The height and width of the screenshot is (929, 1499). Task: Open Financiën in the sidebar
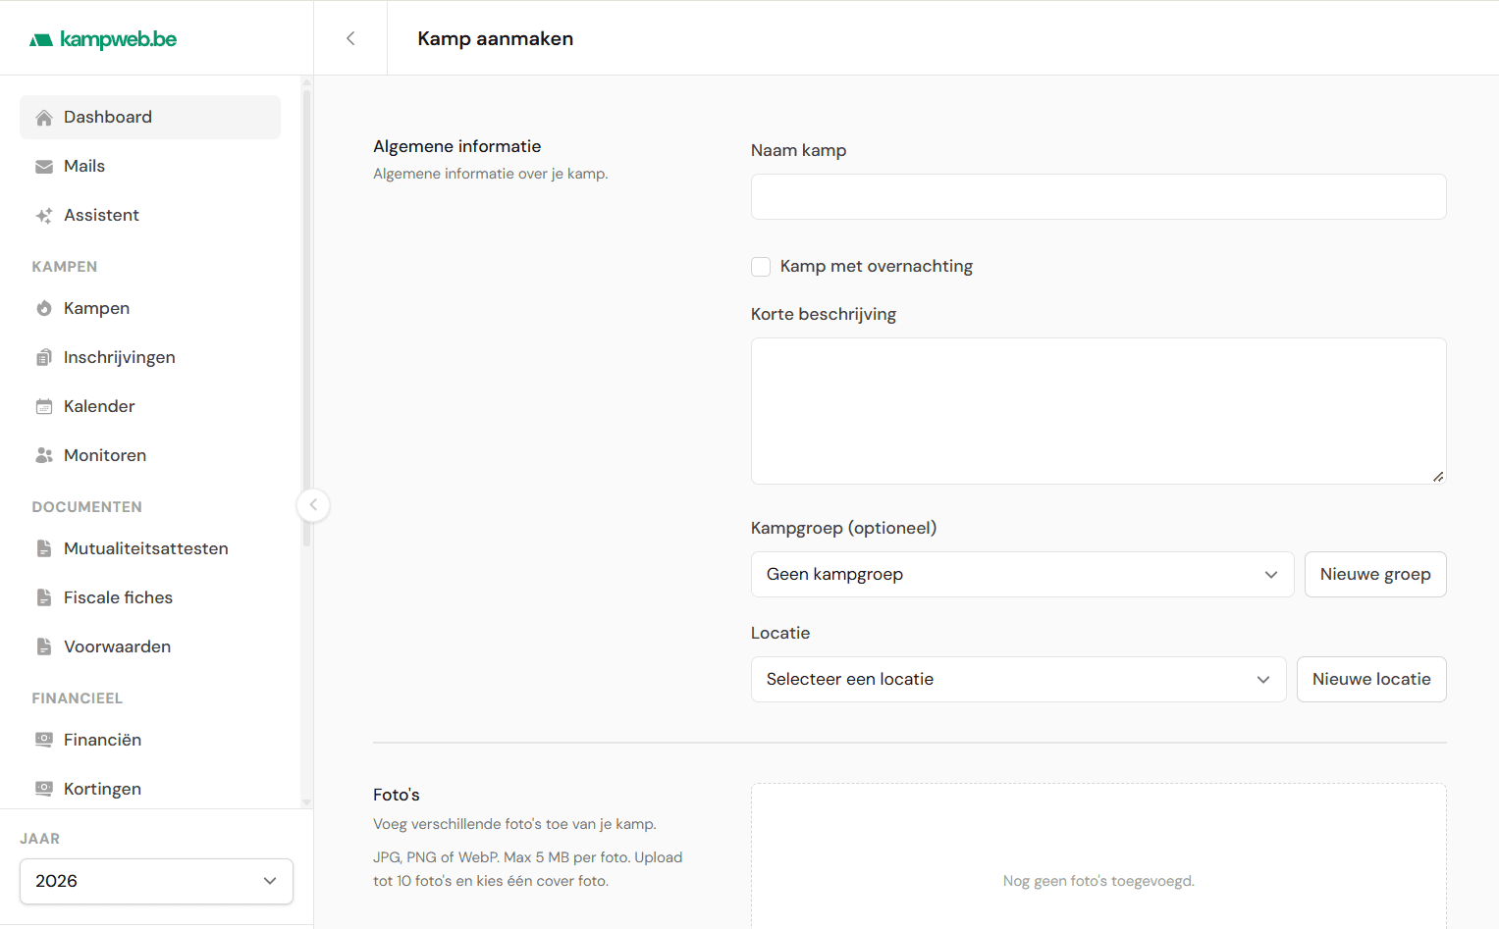pos(150,740)
